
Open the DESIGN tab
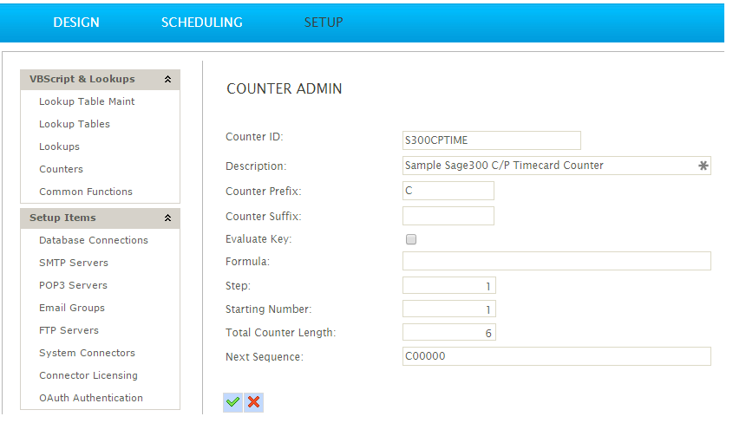(x=76, y=23)
